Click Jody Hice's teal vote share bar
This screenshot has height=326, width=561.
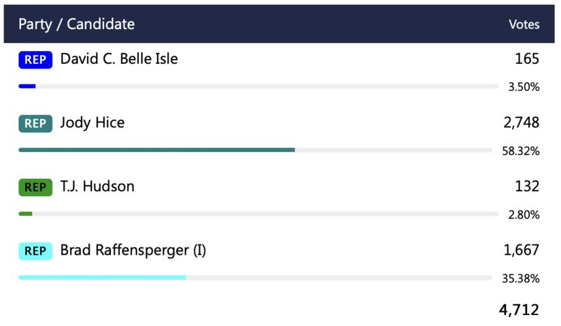tap(156, 149)
